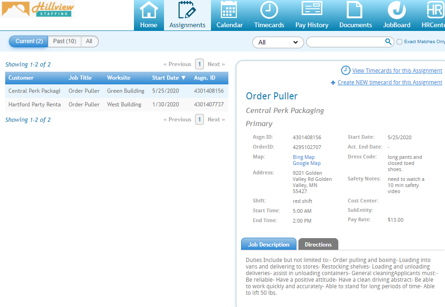The image size is (445, 307).
Task: Sort table by Worksite header
Action: (x=118, y=78)
